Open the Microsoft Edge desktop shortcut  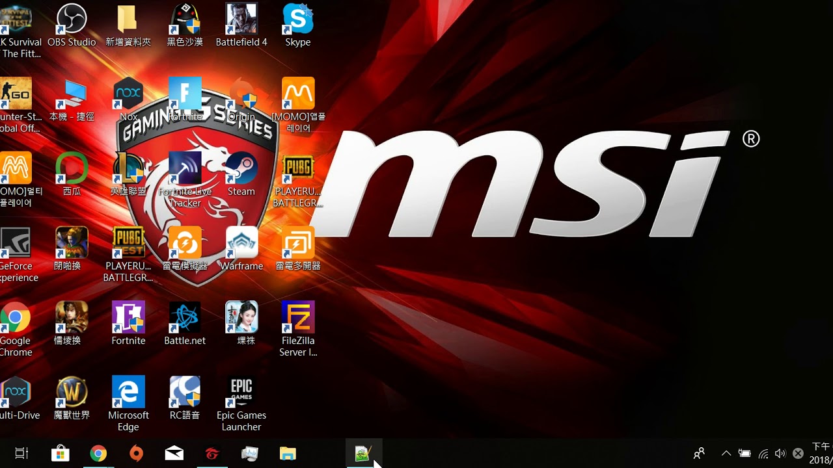coord(128,404)
